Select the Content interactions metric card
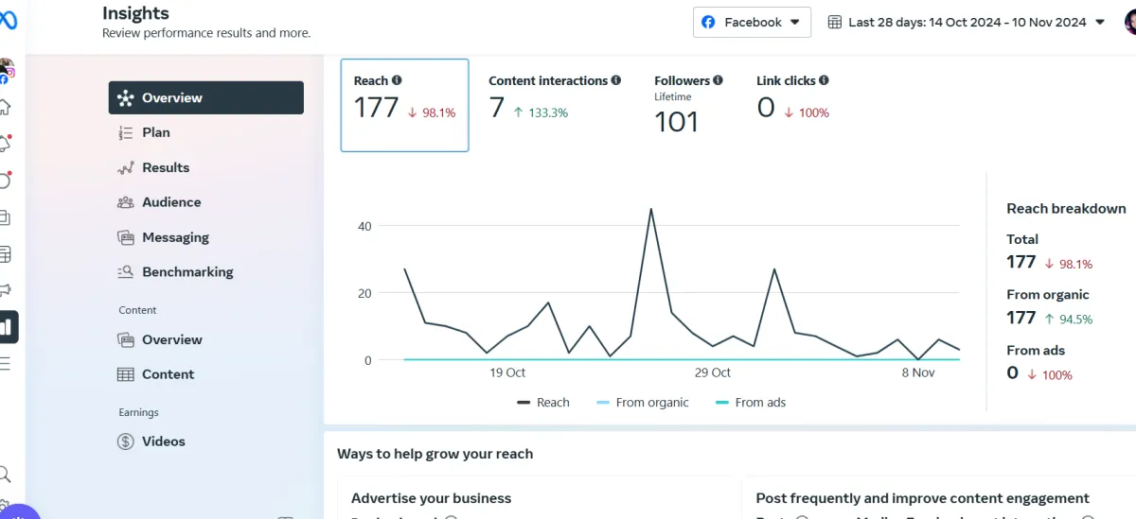Image resolution: width=1136 pixels, height=519 pixels. (555, 98)
